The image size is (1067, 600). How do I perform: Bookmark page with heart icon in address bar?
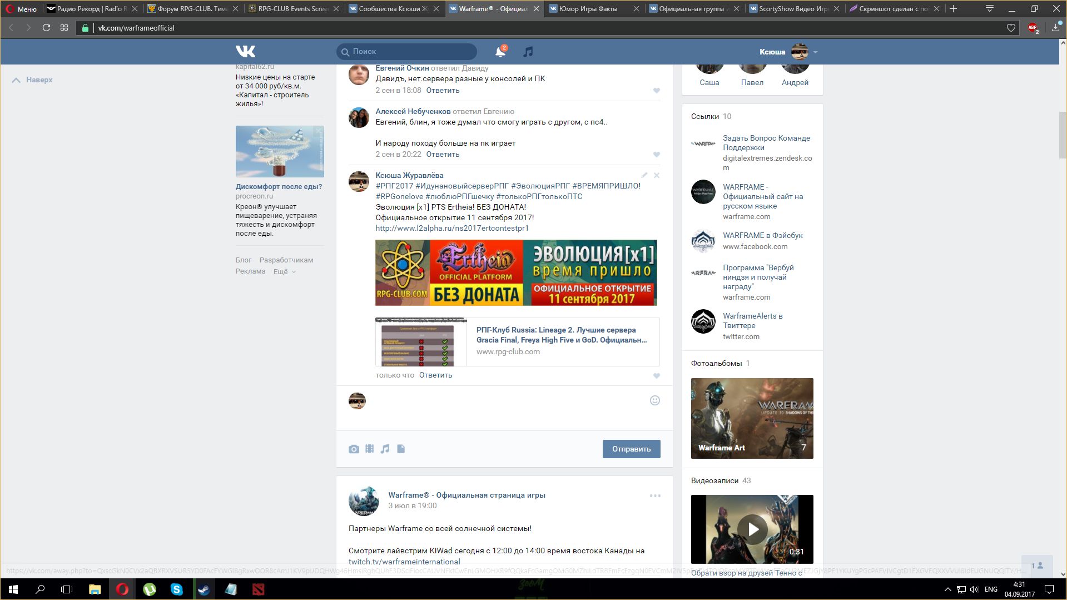(1011, 28)
